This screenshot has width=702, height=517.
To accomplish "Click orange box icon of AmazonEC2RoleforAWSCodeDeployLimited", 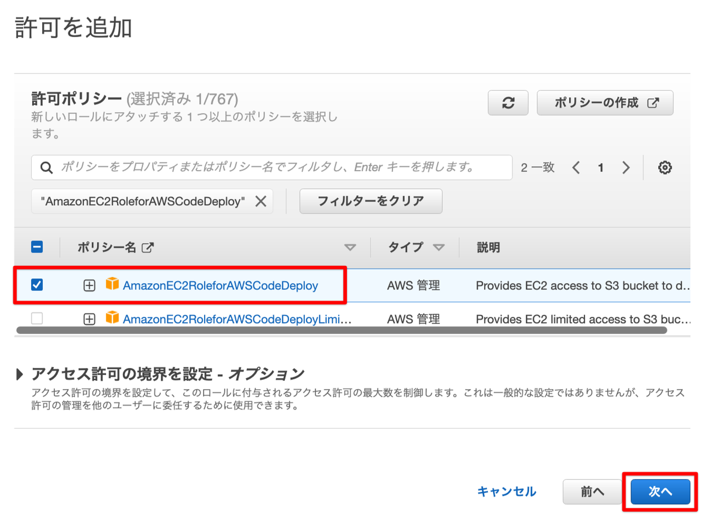I will (112, 318).
